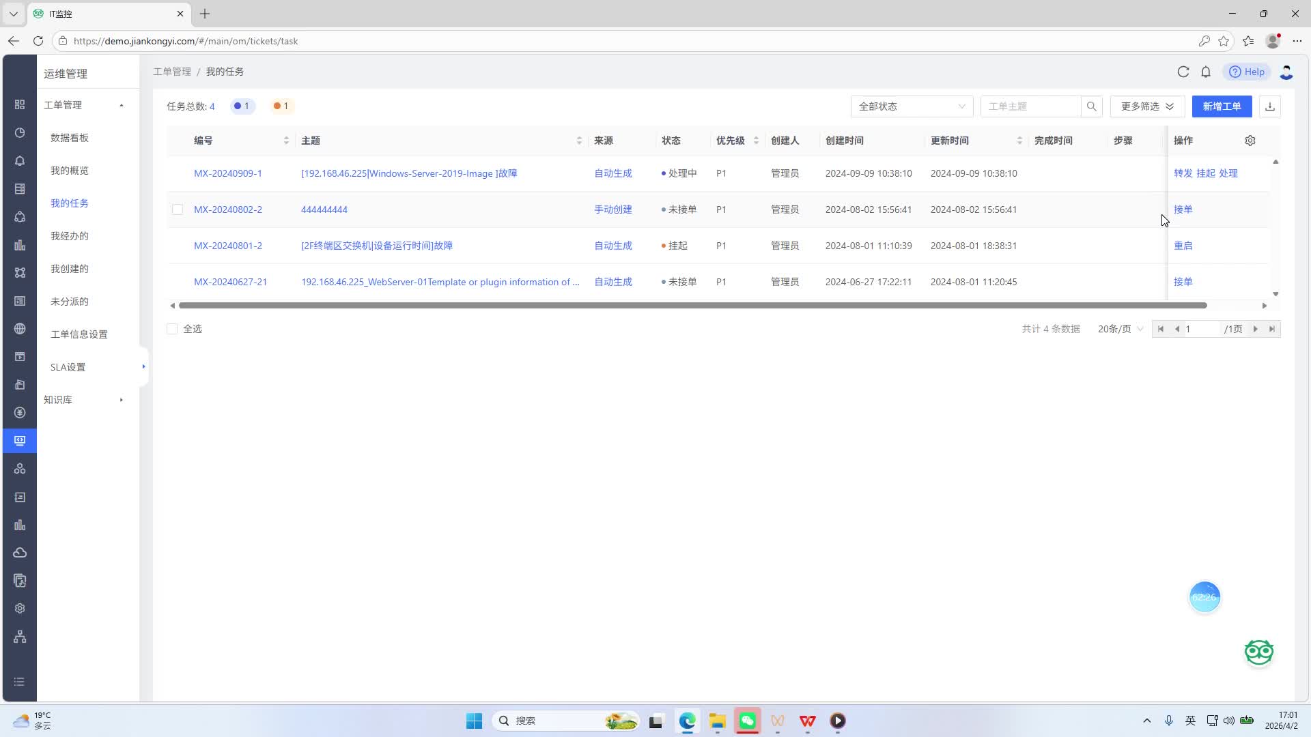Focus the 工单主题 search input
This screenshot has width=1311, height=737.
1030,106
